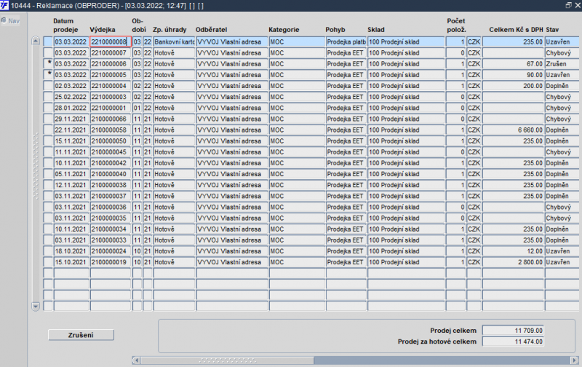Click Výdejka 2100000034 cell
This screenshot has height=367, width=582.
point(111,229)
